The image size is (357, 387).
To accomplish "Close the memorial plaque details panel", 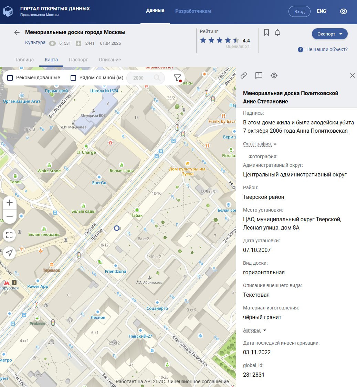I will [x=352, y=75].
